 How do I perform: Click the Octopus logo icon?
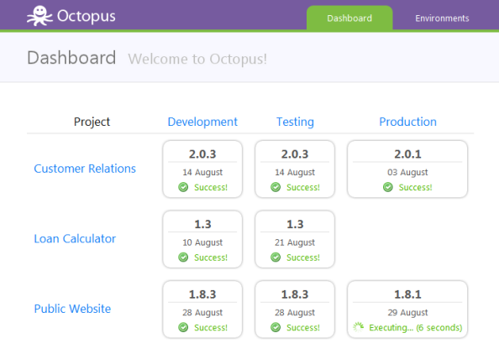pos(39,16)
